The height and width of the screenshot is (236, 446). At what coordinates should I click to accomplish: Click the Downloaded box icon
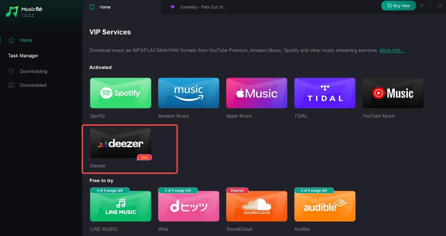[11, 85]
